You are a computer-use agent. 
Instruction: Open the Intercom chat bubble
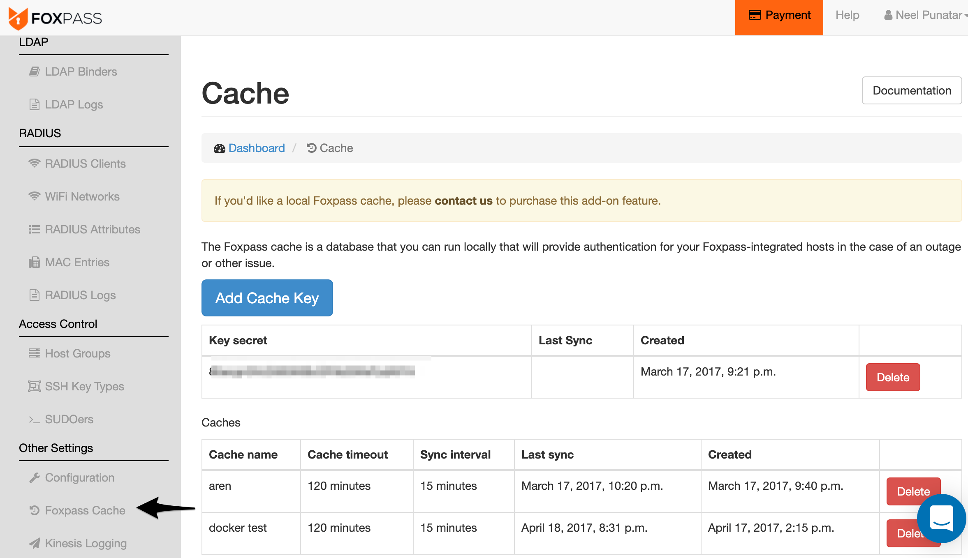pos(941,519)
